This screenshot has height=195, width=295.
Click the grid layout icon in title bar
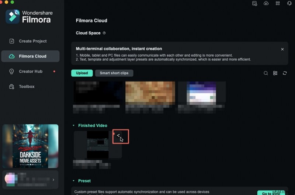pos(278,3)
